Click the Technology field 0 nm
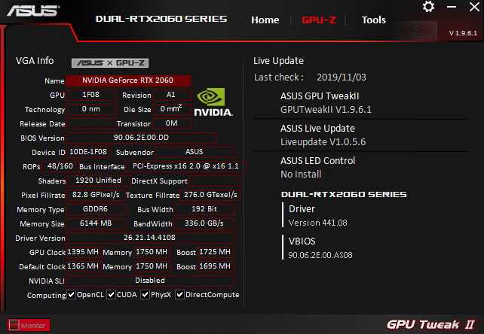This screenshot has width=484, height=334. click(91, 109)
